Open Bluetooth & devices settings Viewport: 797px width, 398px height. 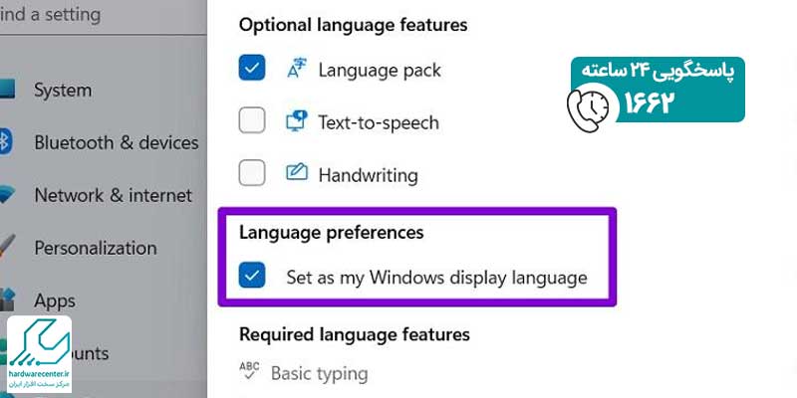pos(116,142)
